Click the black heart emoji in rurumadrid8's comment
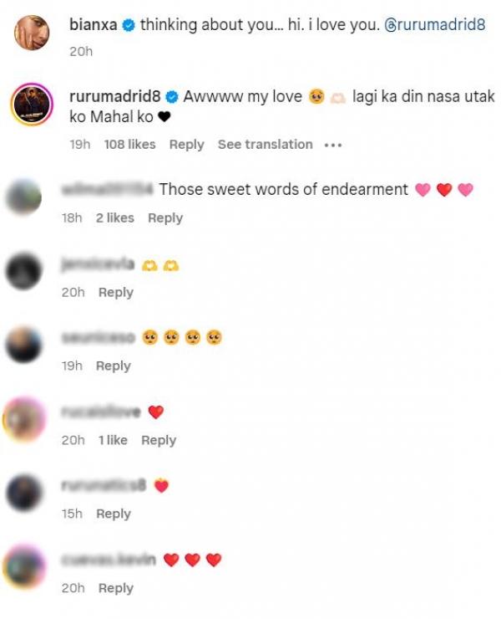Viewport: 501px width, 619px height. pyautogui.click(x=164, y=117)
